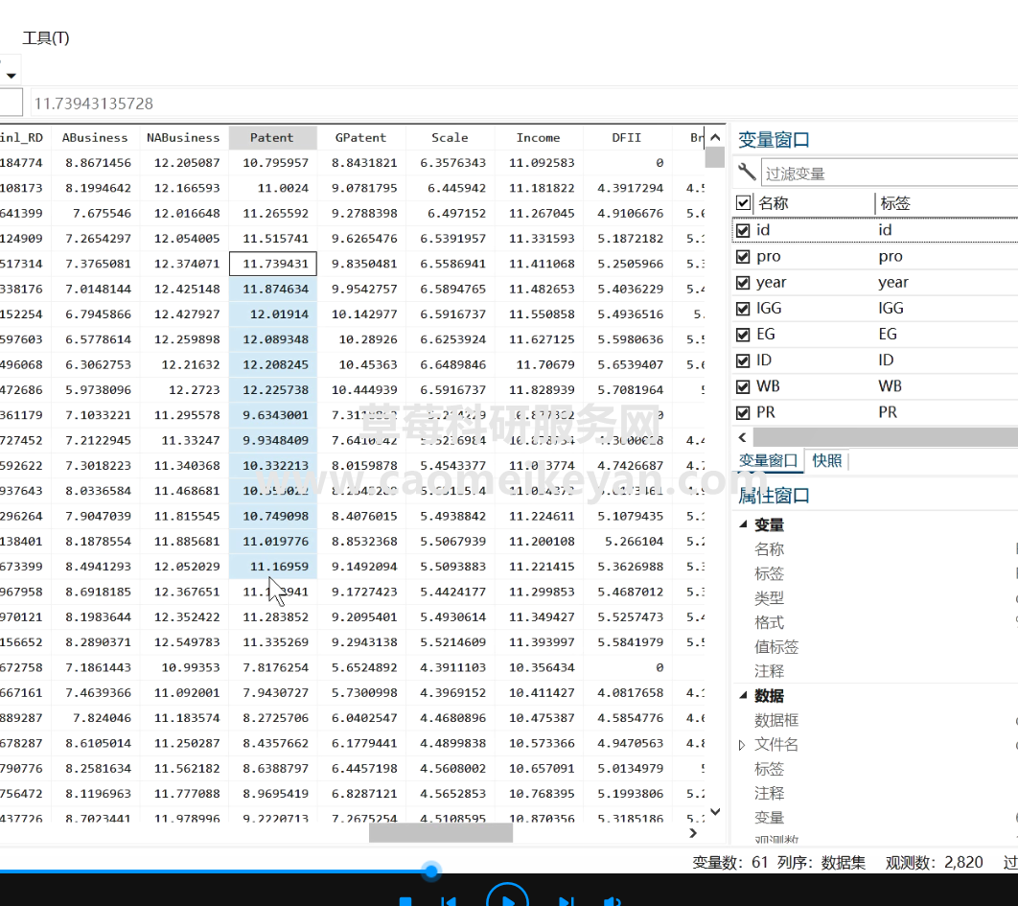The width and height of the screenshot is (1018, 906).
Task: Click the 变量数: 61 status bar entry
Action: pos(729,863)
